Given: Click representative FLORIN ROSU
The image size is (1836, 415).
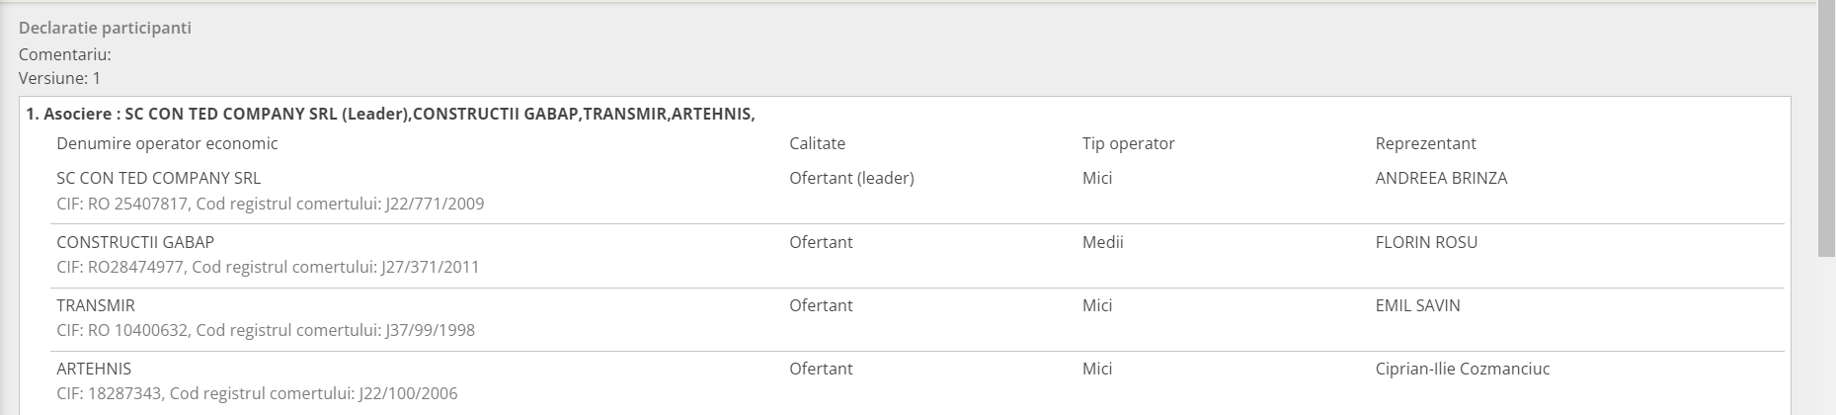Looking at the screenshot, I should pos(1426,242).
